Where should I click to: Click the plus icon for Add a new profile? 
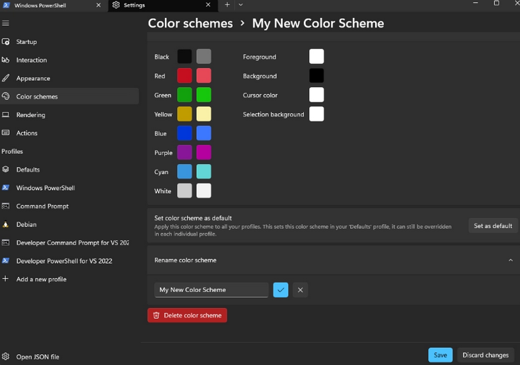point(5,279)
